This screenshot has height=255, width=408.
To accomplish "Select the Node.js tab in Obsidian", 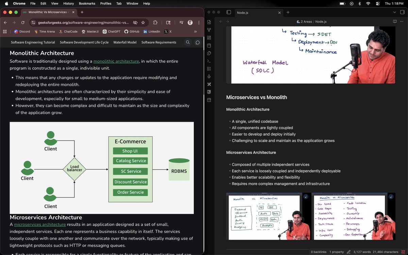I will coord(259,13).
